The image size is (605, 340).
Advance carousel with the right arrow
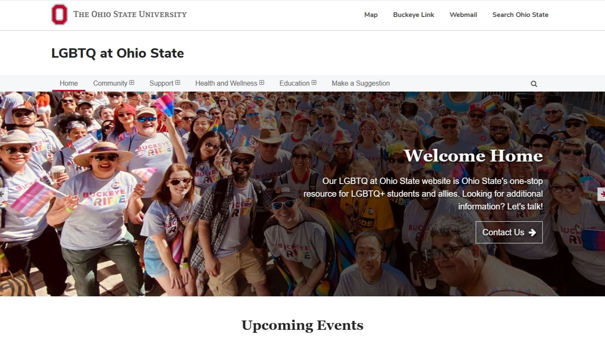pos(601,194)
